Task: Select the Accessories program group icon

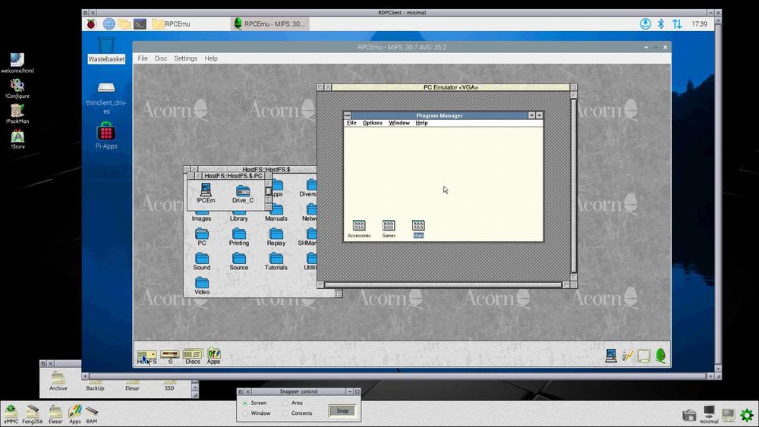Action: pos(359,229)
